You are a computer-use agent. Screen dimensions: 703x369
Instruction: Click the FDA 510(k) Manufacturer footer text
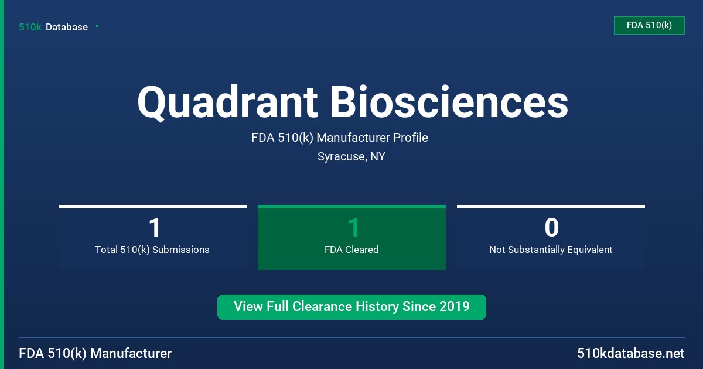click(95, 353)
